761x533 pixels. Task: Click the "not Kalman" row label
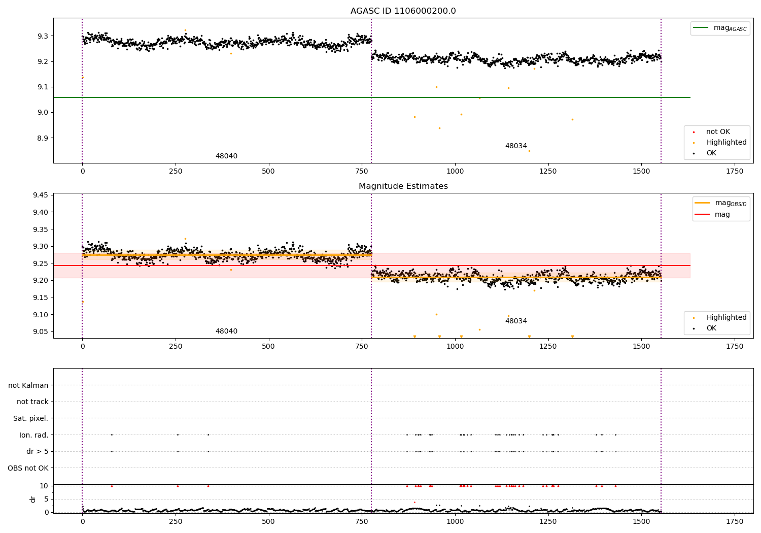pyautogui.click(x=28, y=385)
